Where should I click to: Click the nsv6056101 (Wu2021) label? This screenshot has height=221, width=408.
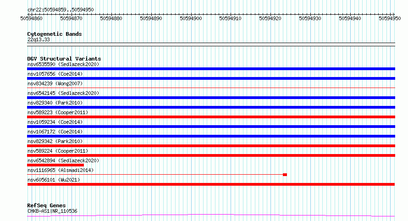(54, 180)
